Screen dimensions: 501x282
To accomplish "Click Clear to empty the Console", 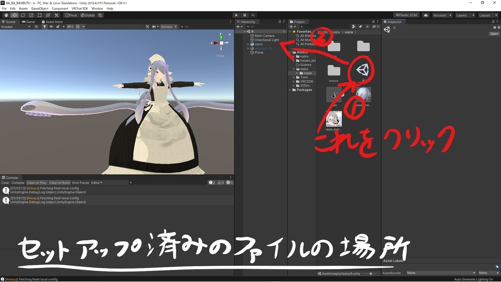I will [4, 182].
